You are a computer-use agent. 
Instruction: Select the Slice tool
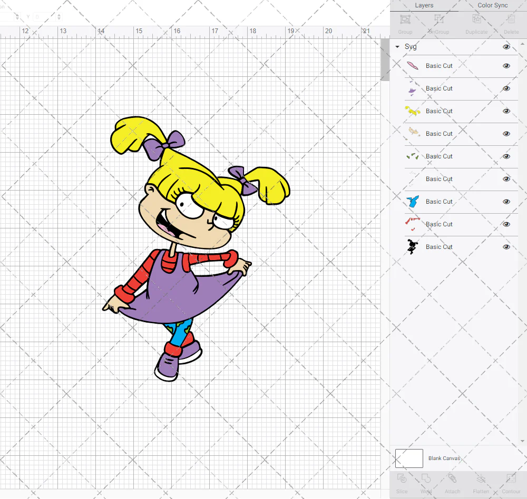tap(402, 479)
